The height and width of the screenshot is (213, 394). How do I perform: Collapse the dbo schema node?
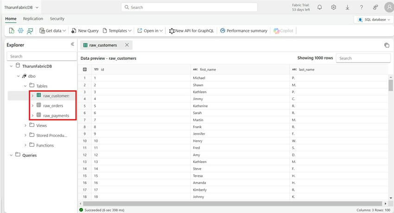coord(18,76)
